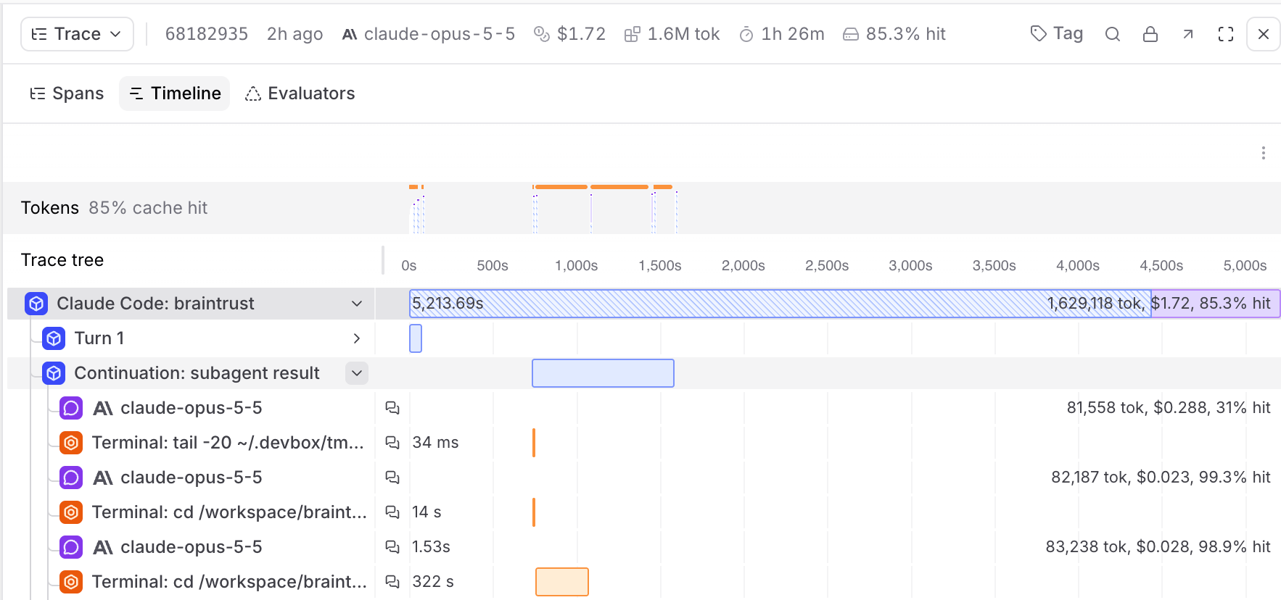Open thread icon on 81,558 tok row
This screenshot has height=600, width=1281.
392,408
